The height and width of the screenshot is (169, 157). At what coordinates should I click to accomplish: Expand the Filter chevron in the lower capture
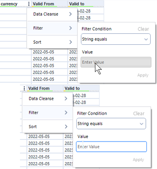pos(66,112)
